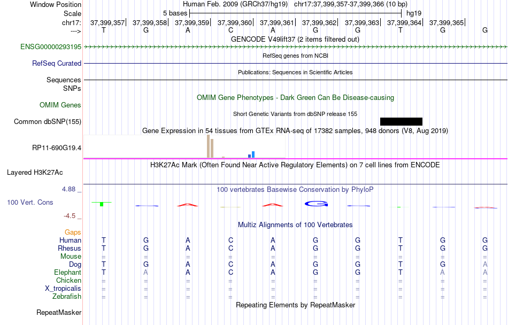The height and width of the screenshot is (325, 508).
Task: Click the Window Position track label
Action: [x=56, y=4]
